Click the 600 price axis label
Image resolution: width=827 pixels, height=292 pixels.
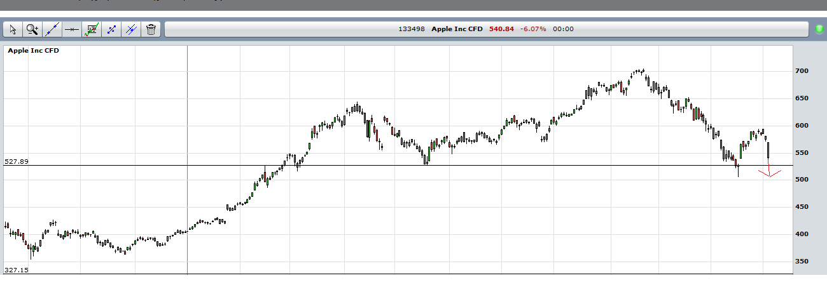[x=801, y=126]
